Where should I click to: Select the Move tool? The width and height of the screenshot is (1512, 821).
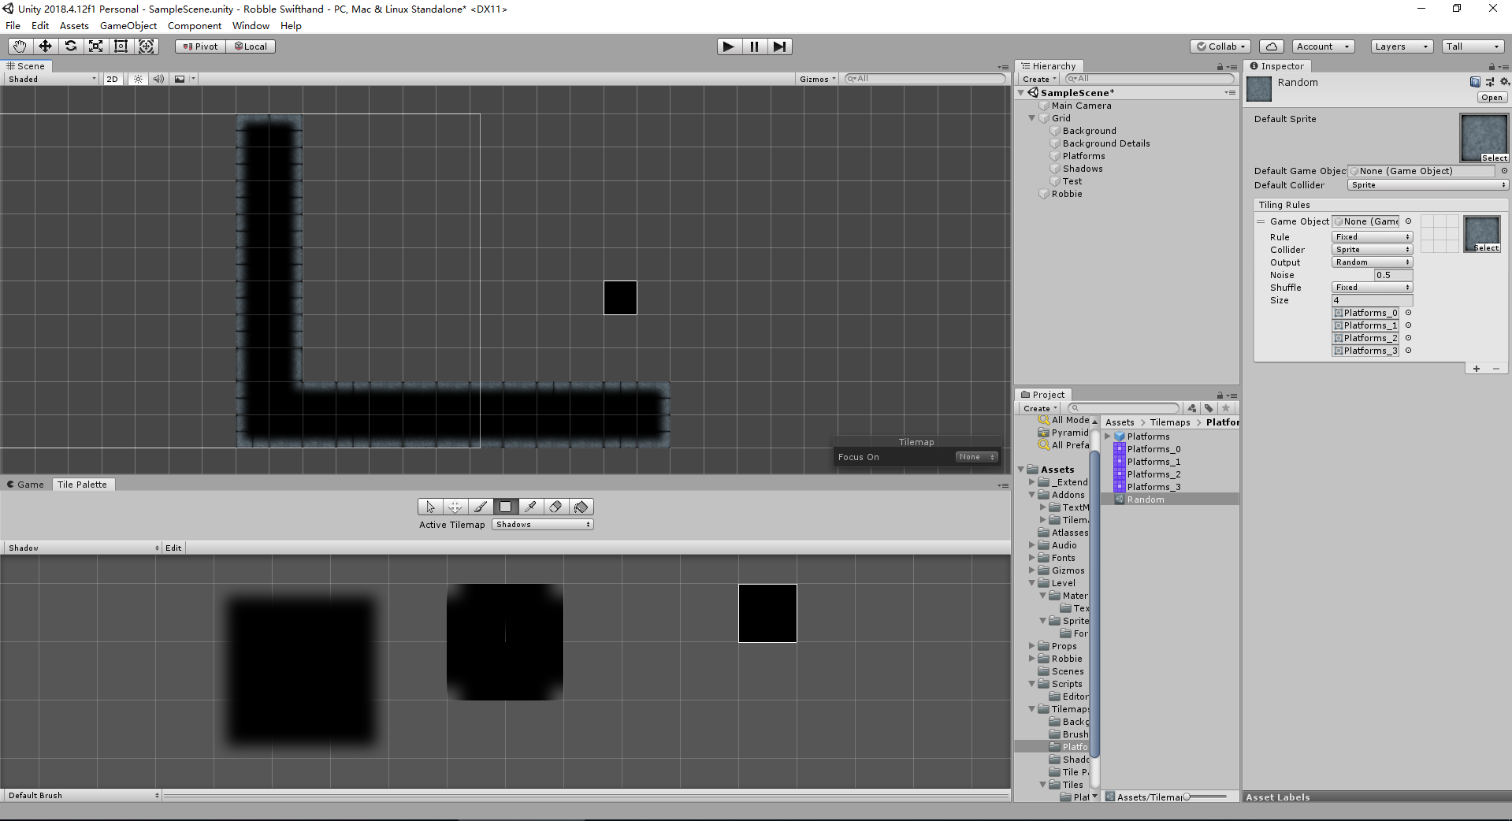[45, 46]
